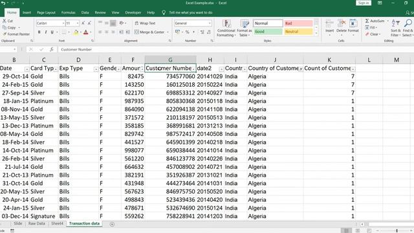Add a new sheet with plus icon
414x233 pixels.
(x=112, y=225)
